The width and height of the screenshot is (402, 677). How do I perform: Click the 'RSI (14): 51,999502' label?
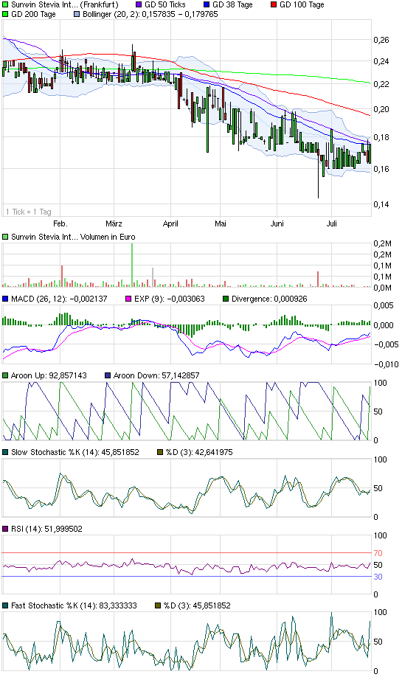(x=46, y=529)
